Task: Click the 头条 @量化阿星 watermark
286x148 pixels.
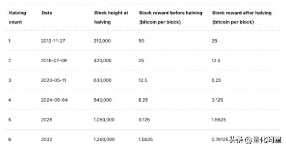Action: point(255,140)
